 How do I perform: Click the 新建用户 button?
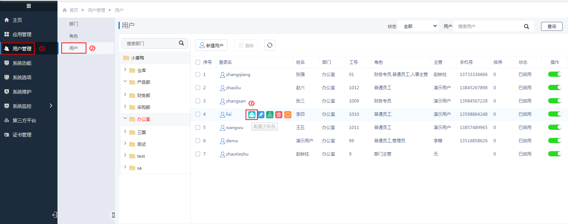point(211,46)
